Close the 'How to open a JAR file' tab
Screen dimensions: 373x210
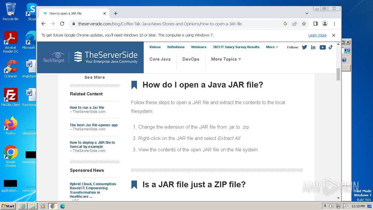click(x=105, y=13)
